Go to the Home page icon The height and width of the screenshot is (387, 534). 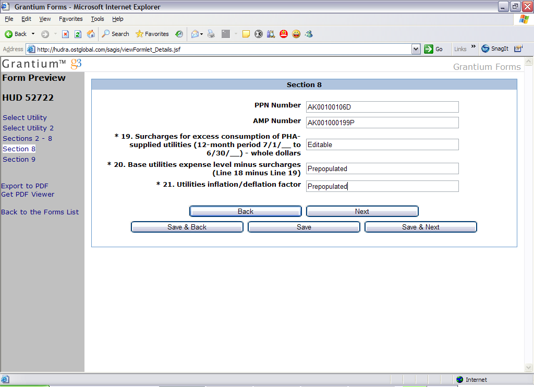pos(91,34)
